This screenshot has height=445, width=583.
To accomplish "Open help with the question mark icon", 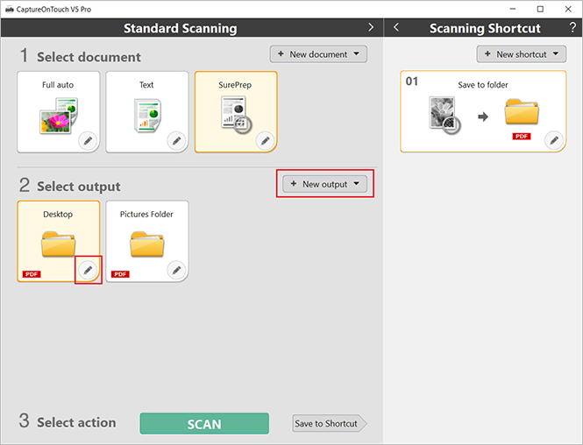I will pos(572,27).
